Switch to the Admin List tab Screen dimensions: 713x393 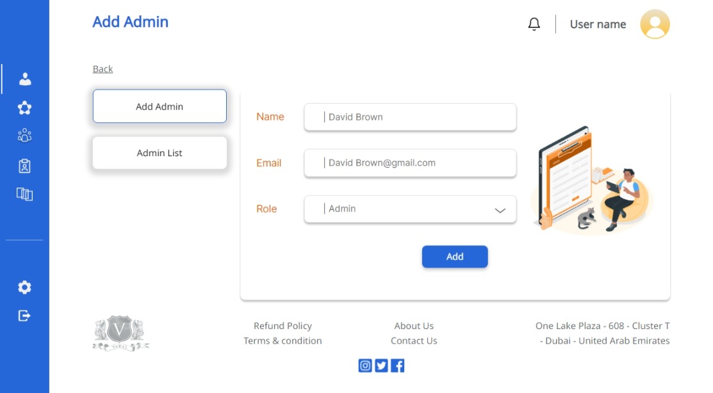click(160, 153)
